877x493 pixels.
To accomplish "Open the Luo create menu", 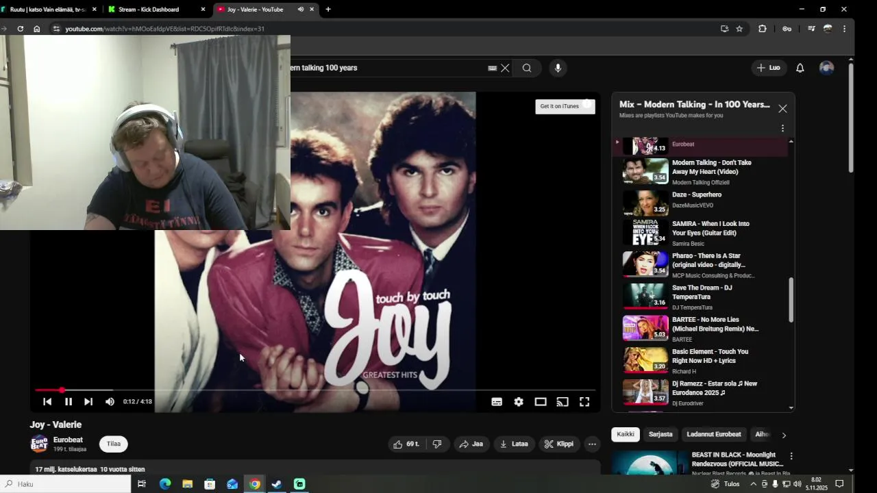I will (768, 68).
